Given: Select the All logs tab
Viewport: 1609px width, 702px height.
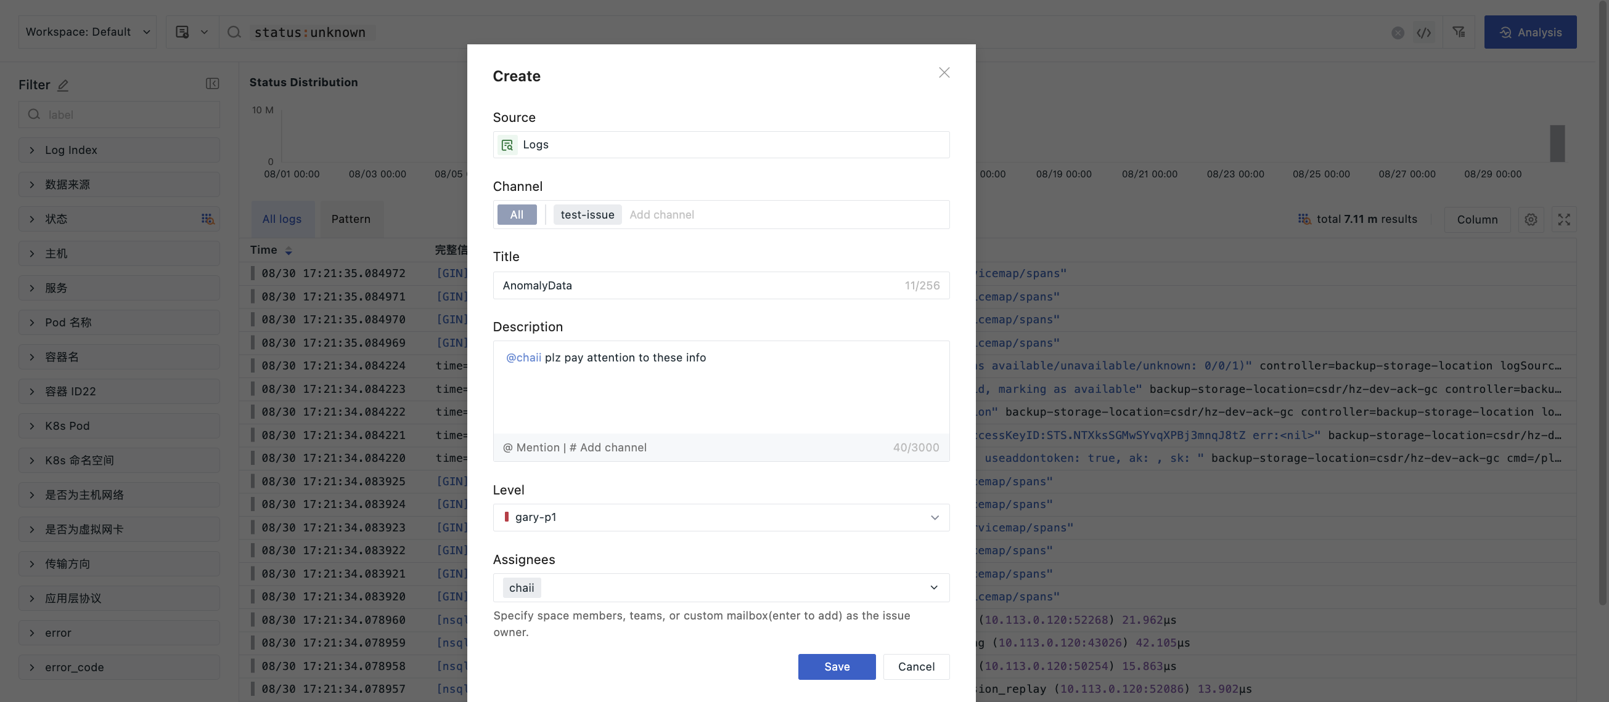Looking at the screenshot, I should [x=281, y=219].
